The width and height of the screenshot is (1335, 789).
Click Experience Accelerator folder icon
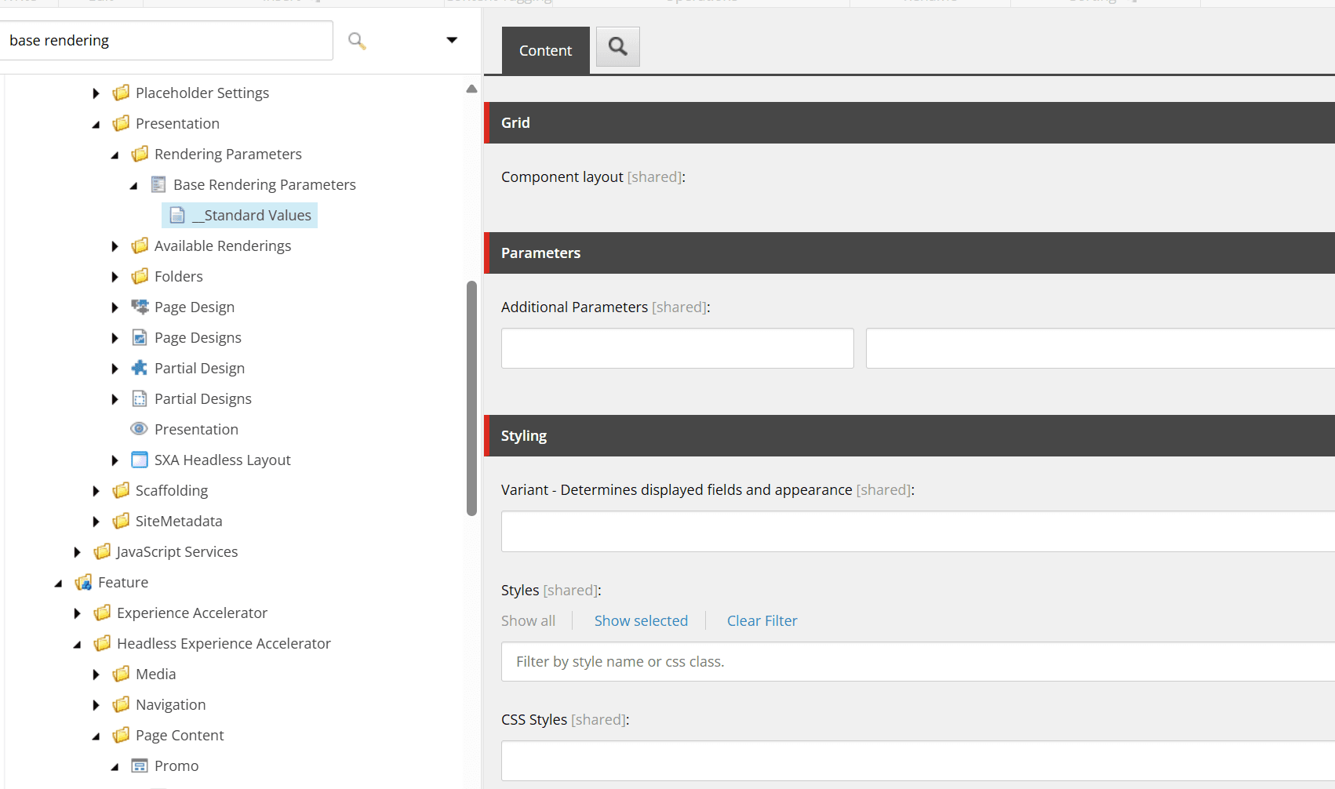[x=102, y=613]
